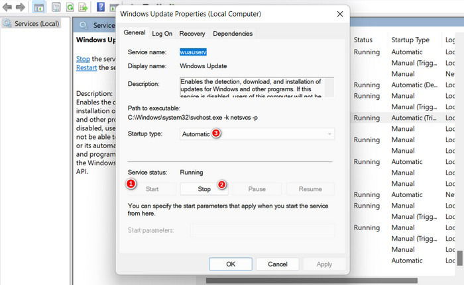464x285 pixels.
Task: Click the Back arrow in the toolbar
Action: [7, 7]
